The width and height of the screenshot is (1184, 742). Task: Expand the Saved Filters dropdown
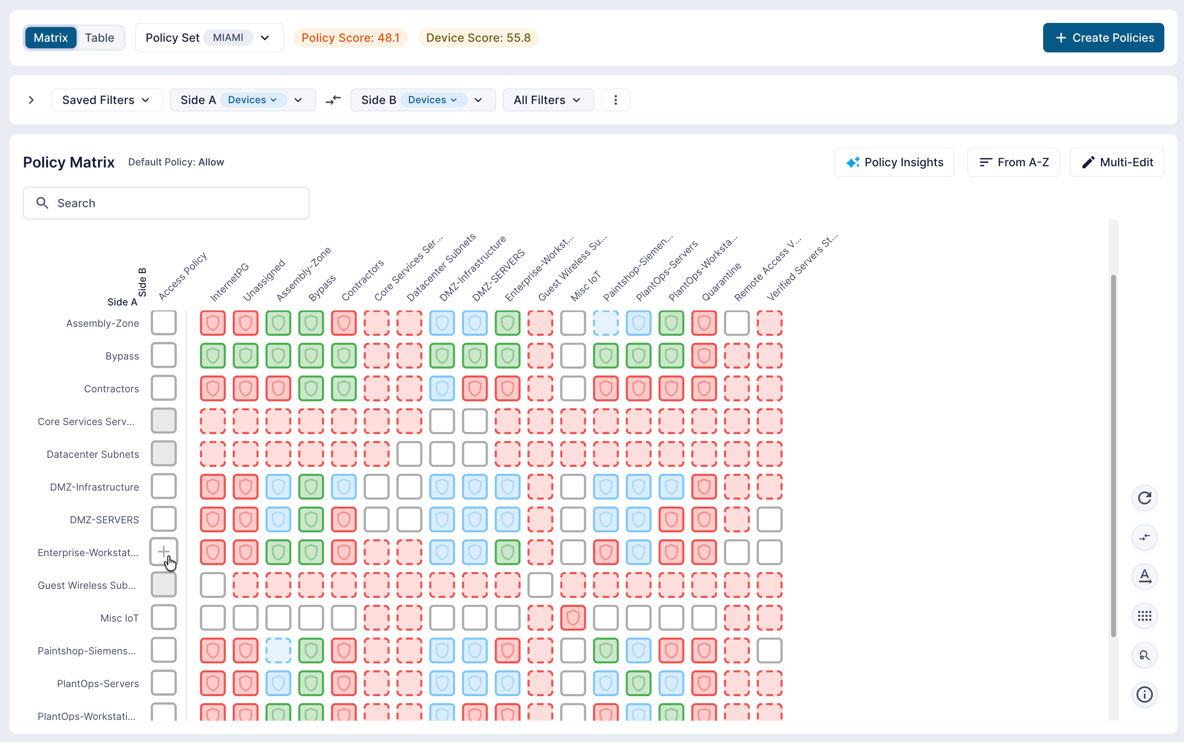[x=107, y=100]
